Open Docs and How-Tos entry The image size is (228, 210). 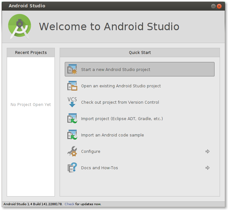click(99, 168)
